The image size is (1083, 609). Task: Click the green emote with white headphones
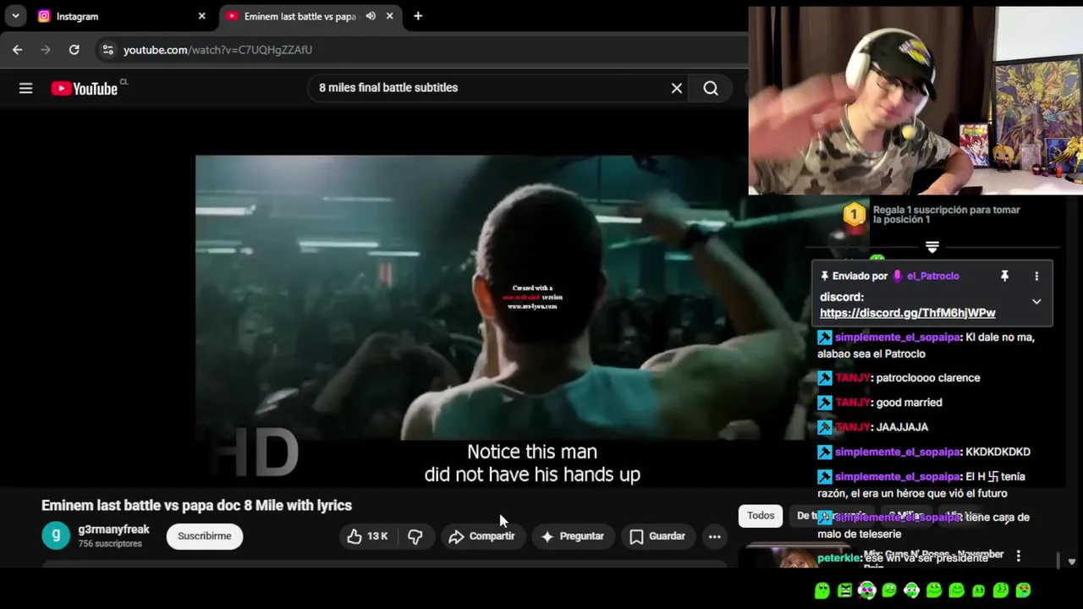point(911,590)
